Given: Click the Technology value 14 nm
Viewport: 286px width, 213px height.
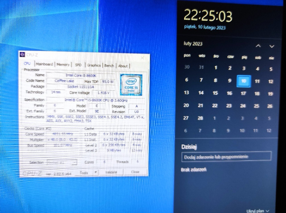Looking at the screenshot, I should pos(56,92).
